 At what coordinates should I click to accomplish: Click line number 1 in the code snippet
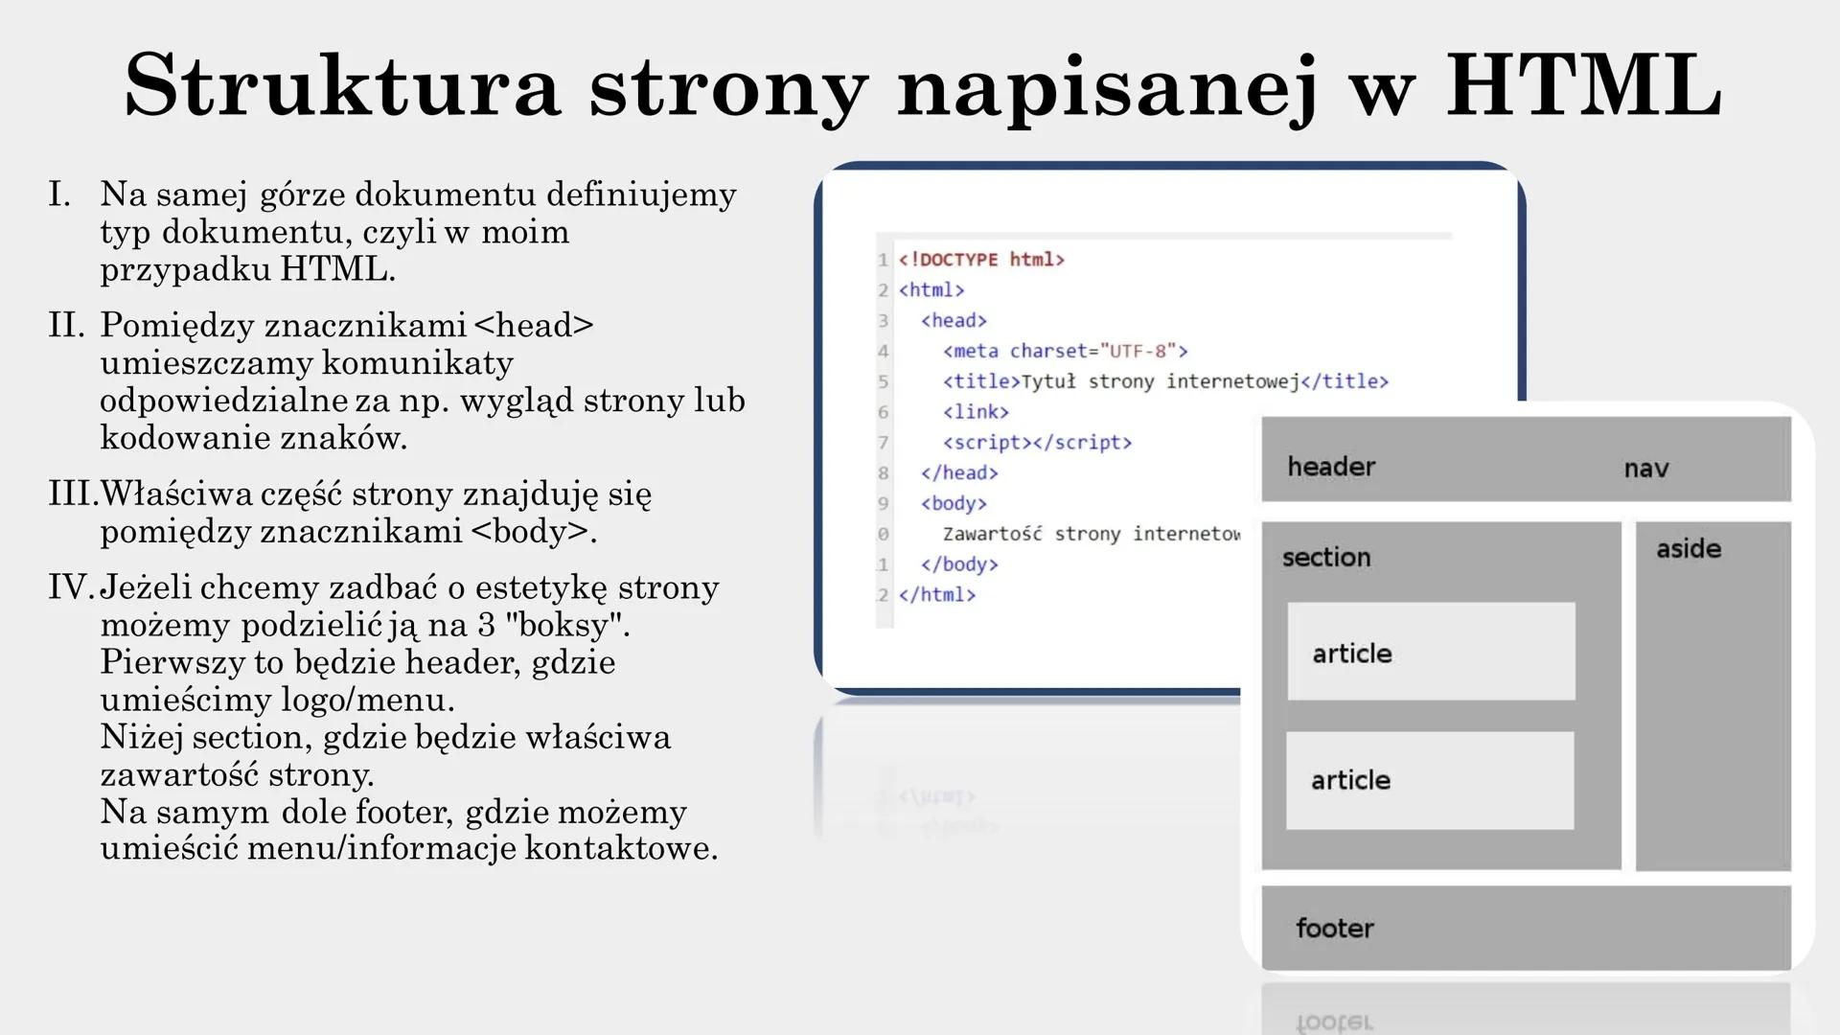tap(882, 259)
